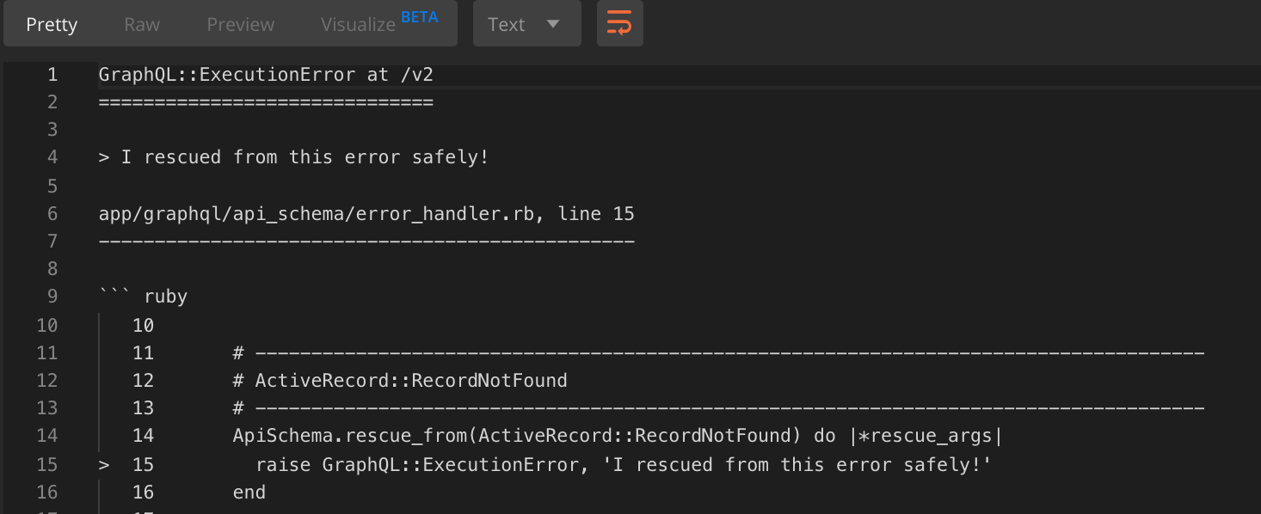Click the GraphQL::ExecutionError at /v2 line
Screen dimensions: 1261x514
266,75
